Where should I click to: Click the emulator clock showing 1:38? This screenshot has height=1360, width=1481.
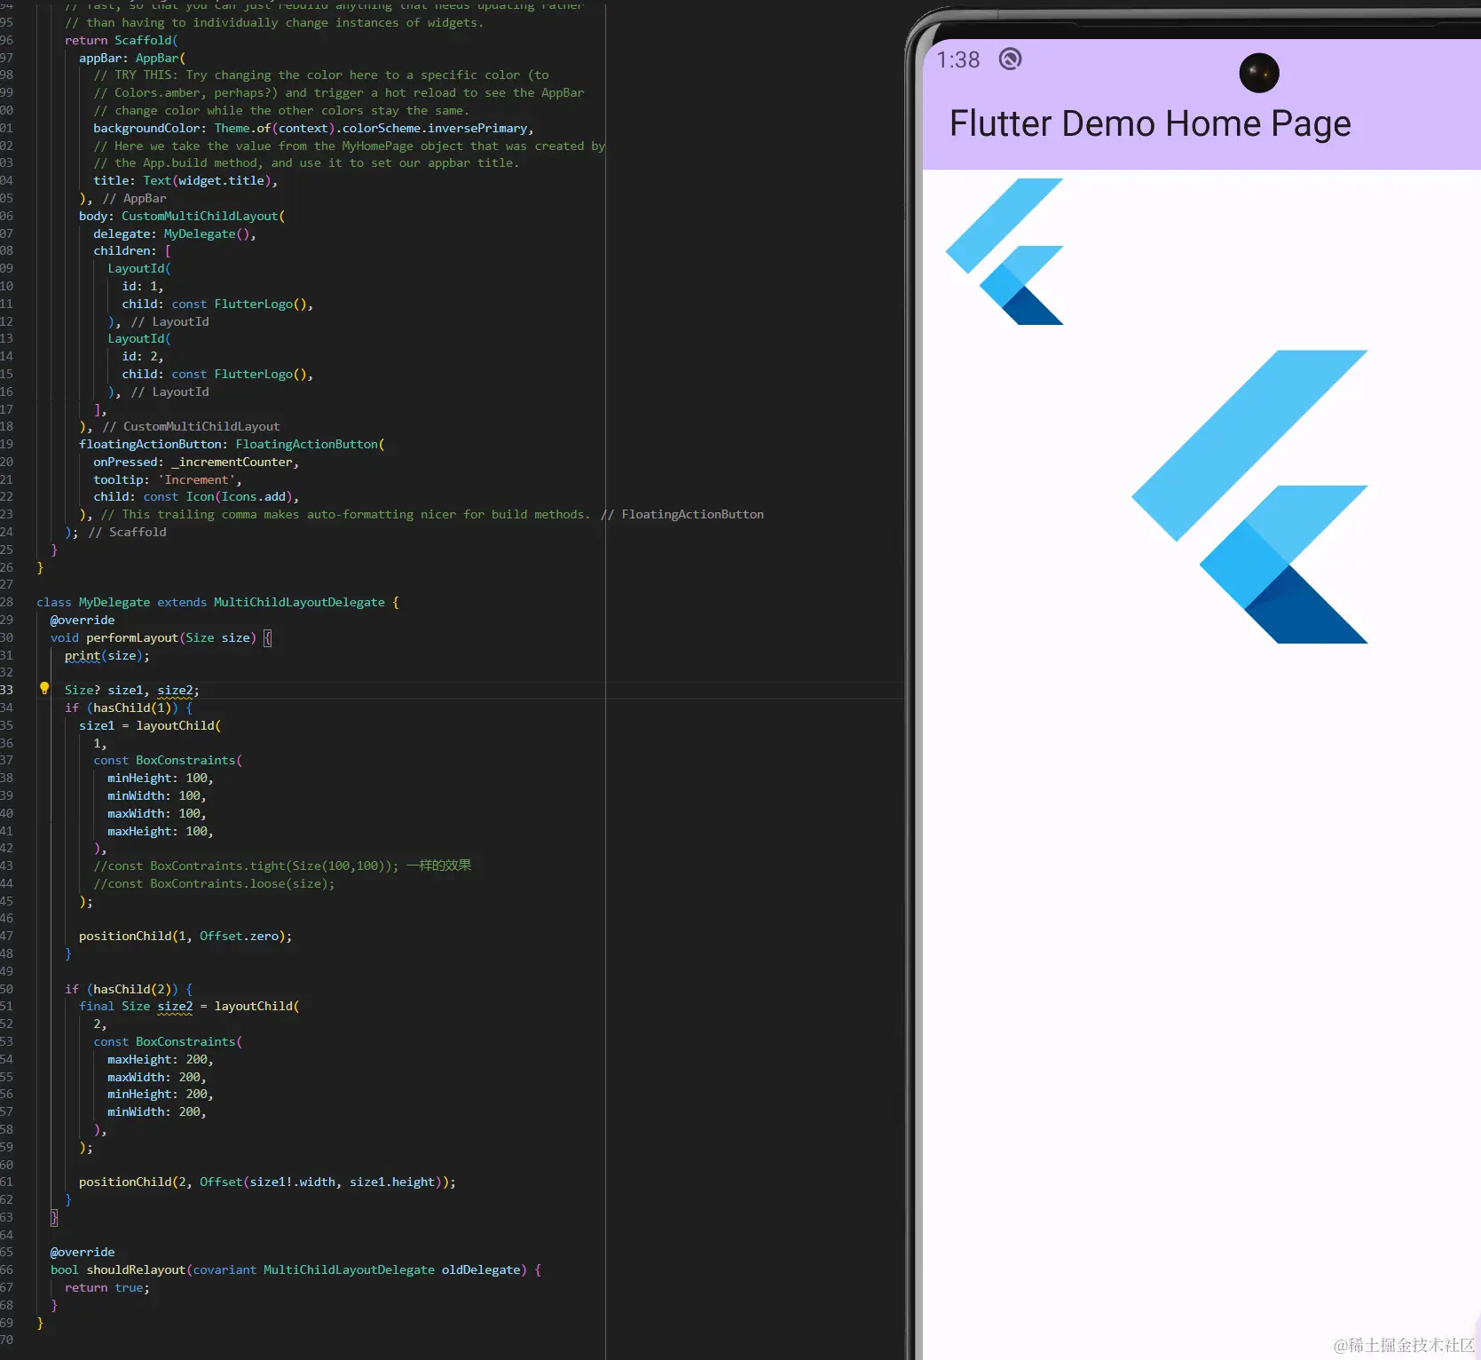pyautogui.click(x=958, y=59)
